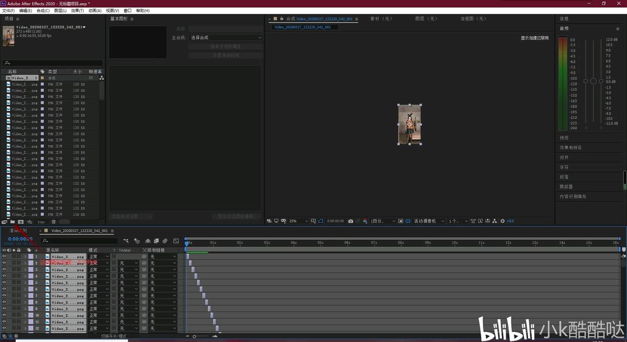Click the comp flowchart icon in viewer bar
The image size is (627, 342).
coord(494,221)
